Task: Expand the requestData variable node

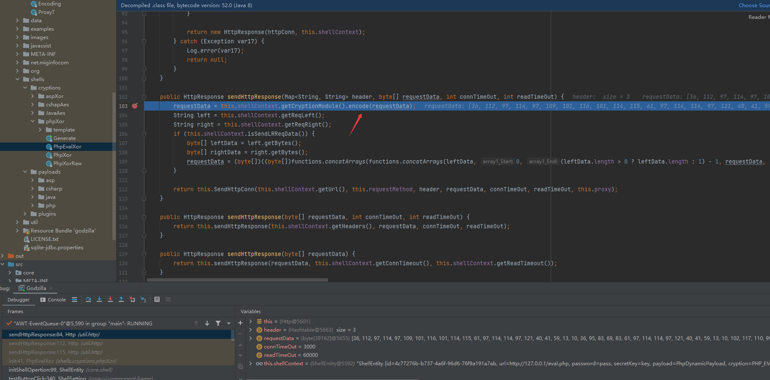Action: click(251, 338)
